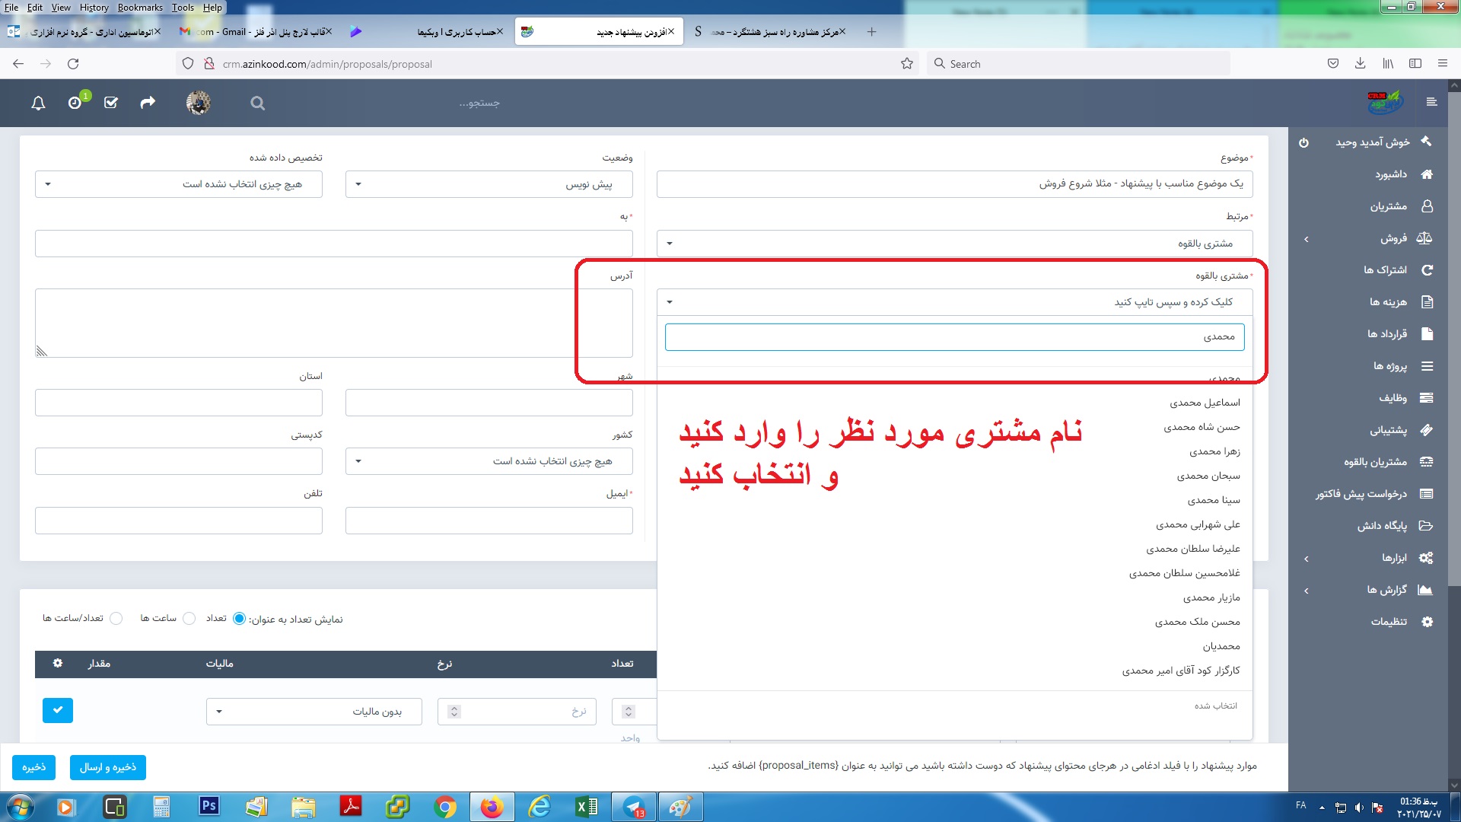
Task: Select ساعت ها hours radio button
Action: [189, 619]
